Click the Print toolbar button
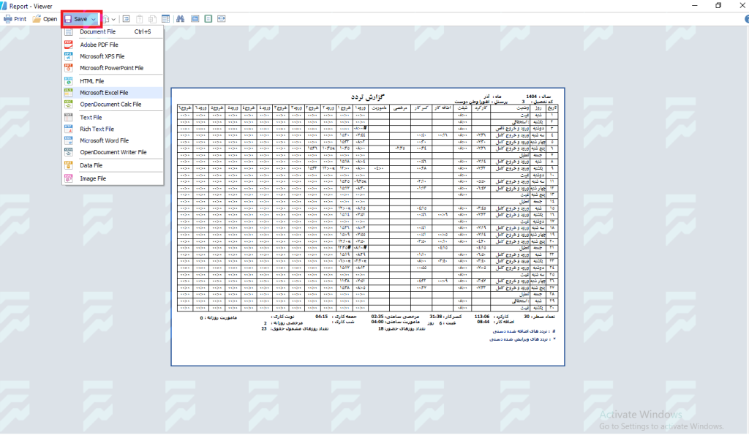The height and width of the screenshot is (438, 749). (15, 19)
